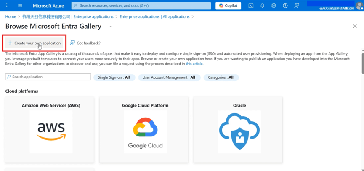Click Got feedback? button
This screenshot has height=171, width=364.
tap(85, 43)
